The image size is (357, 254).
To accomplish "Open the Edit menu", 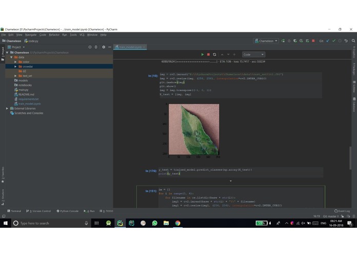I will 11,35.
